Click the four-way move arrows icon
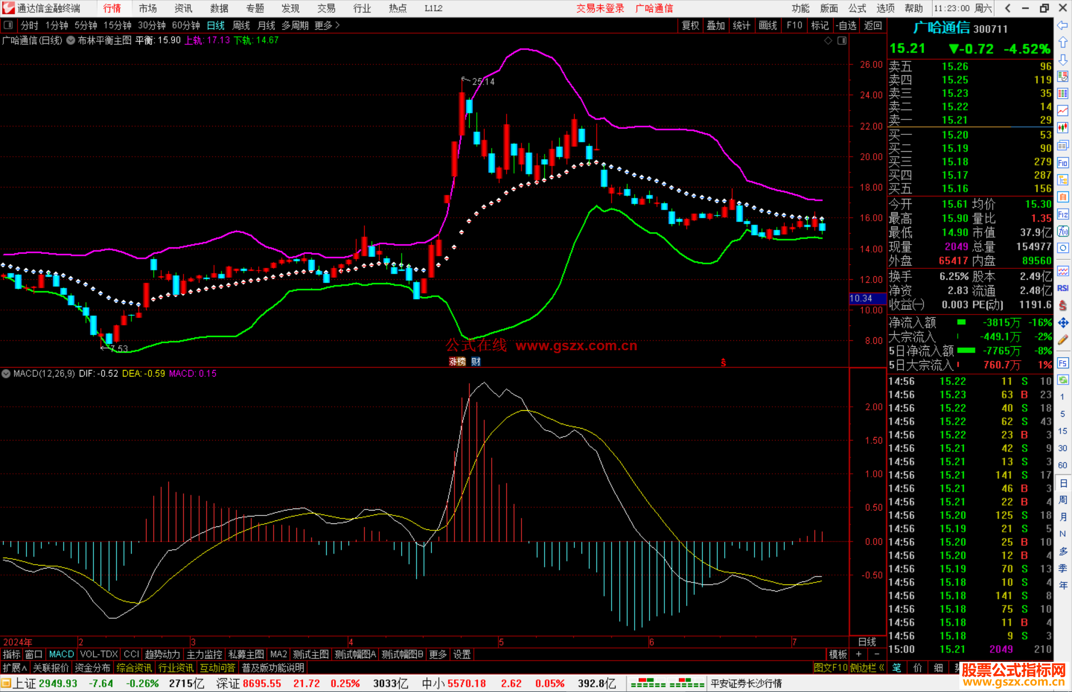1072x692 pixels. click(x=1063, y=323)
